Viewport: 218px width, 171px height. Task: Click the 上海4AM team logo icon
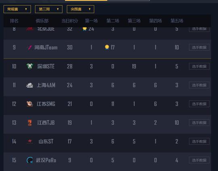click(29, 85)
